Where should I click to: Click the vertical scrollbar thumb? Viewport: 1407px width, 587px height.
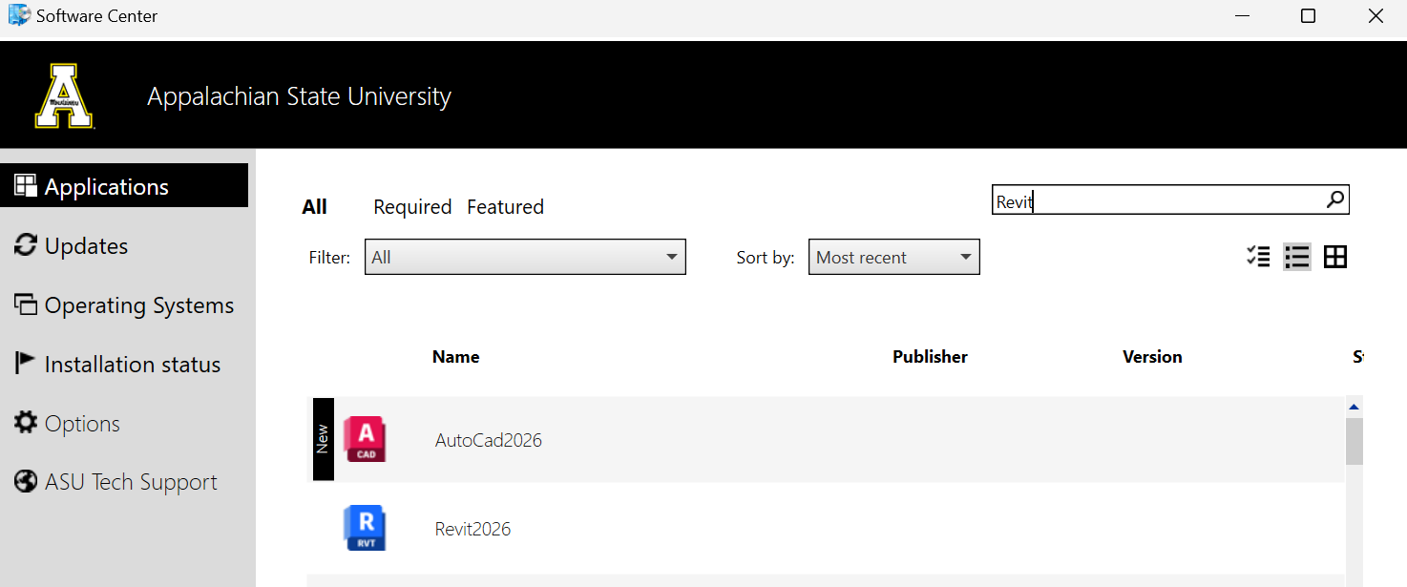pyautogui.click(x=1354, y=441)
